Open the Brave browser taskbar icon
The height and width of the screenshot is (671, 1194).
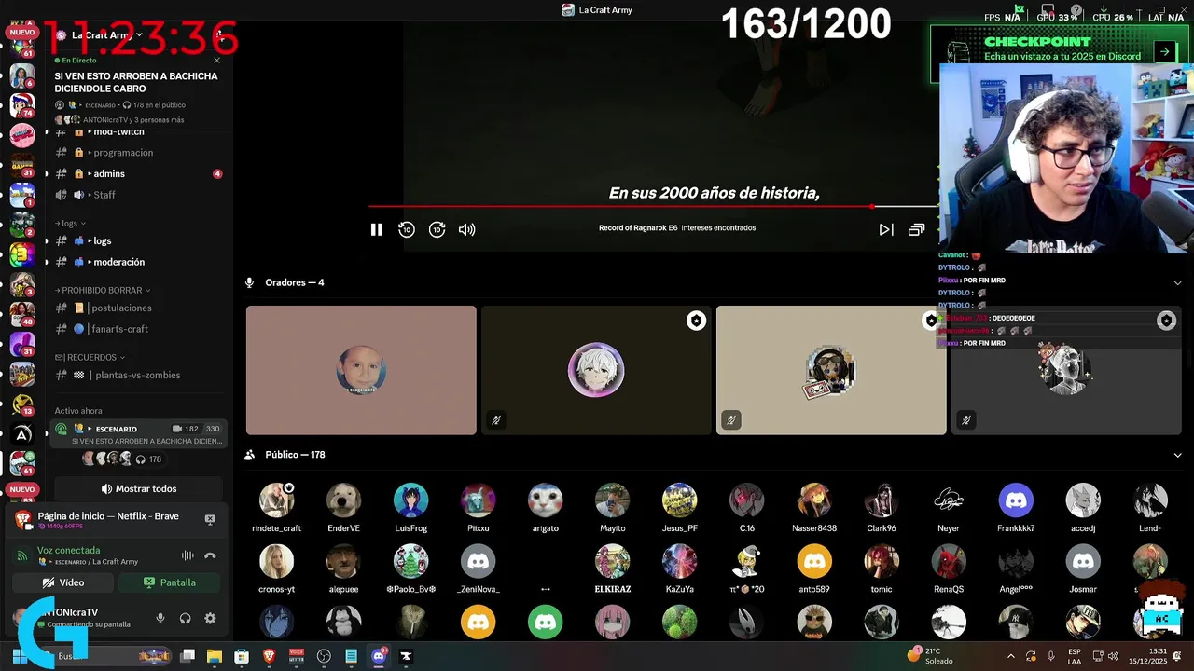tap(270, 656)
